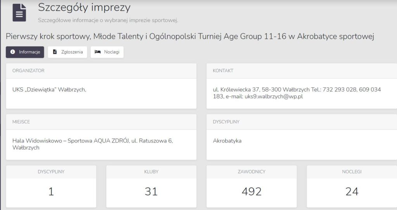
Task: Switch to the Informacje tab
Action: tap(25, 52)
